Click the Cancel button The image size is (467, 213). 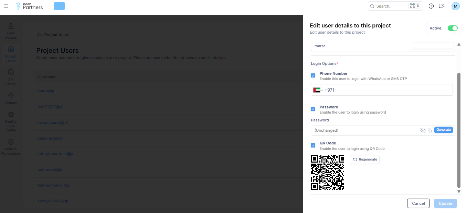pos(418,203)
